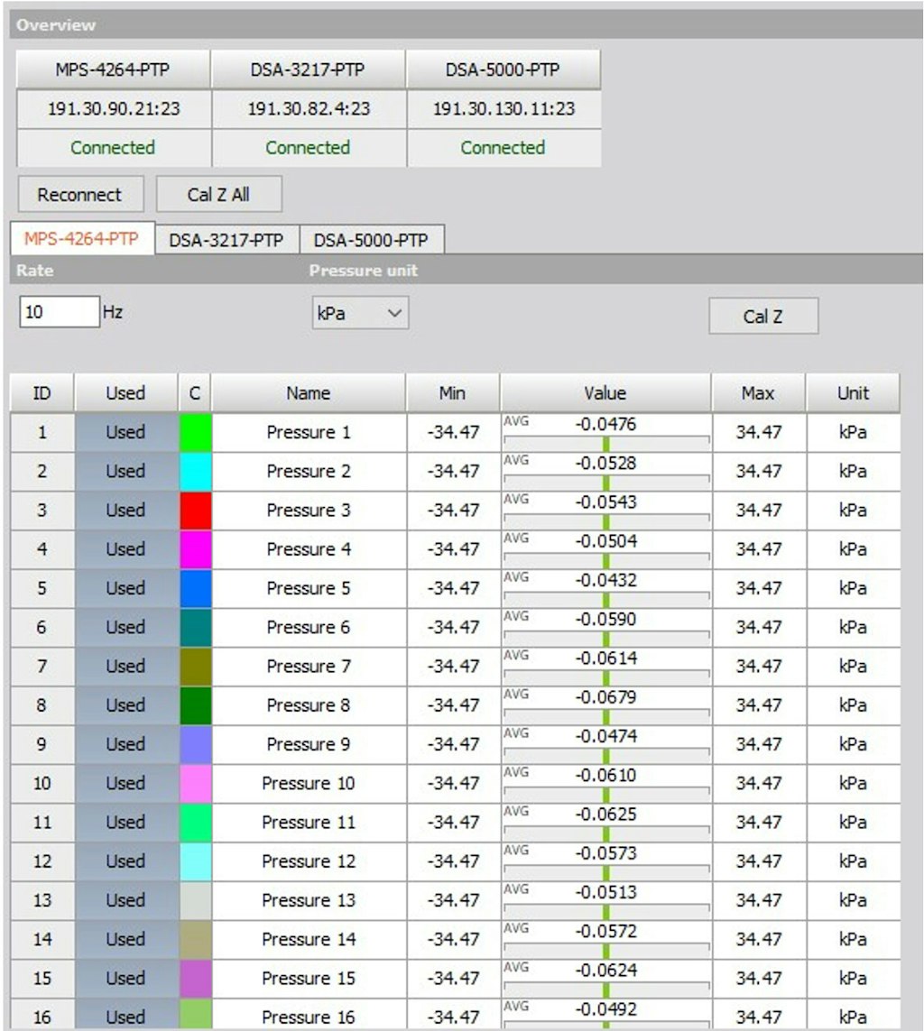Click the value bar of Pressure 6

606,639
